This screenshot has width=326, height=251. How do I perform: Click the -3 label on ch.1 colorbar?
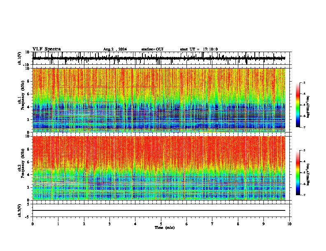coord(303,83)
